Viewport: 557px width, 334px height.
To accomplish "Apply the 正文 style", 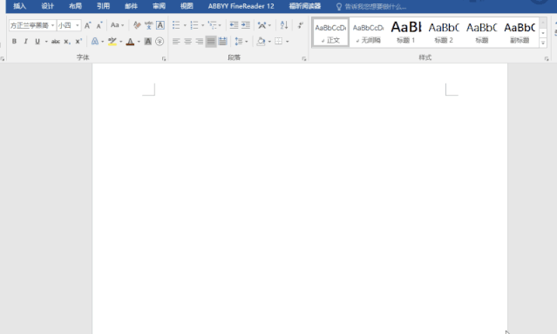I will pyautogui.click(x=330, y=33).
